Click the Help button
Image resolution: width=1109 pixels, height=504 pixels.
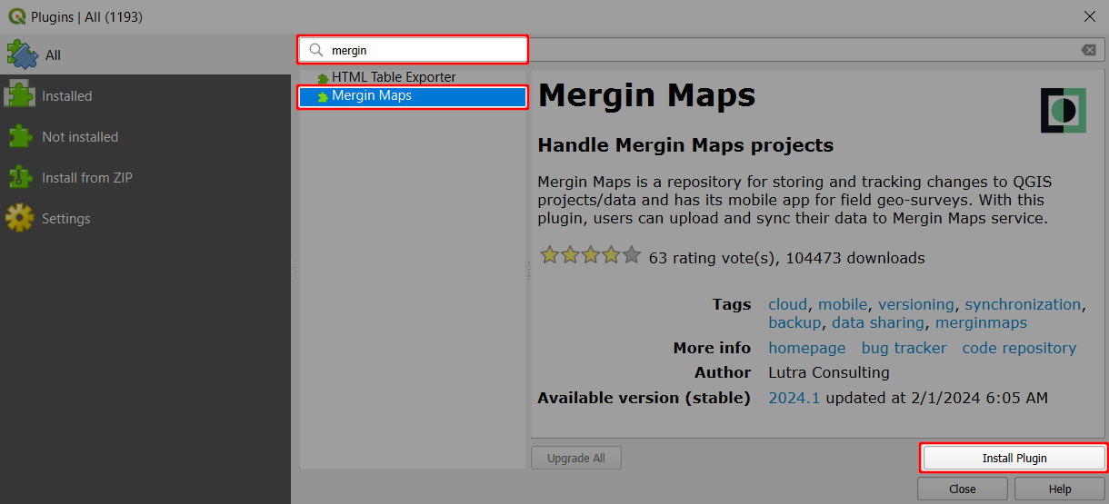[x=1060, y=489]
